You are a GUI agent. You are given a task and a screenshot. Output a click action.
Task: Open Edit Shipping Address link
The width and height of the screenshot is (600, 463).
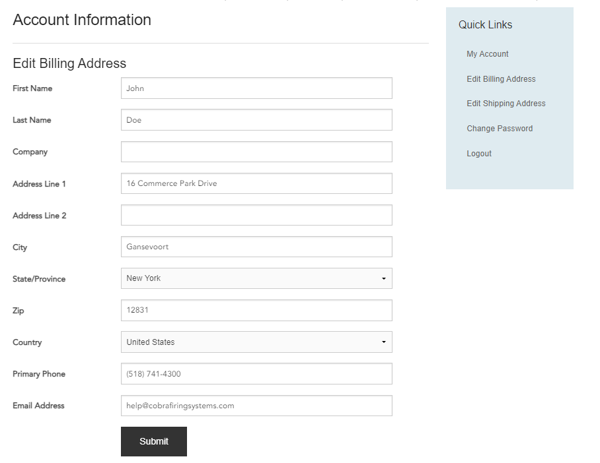506,104
